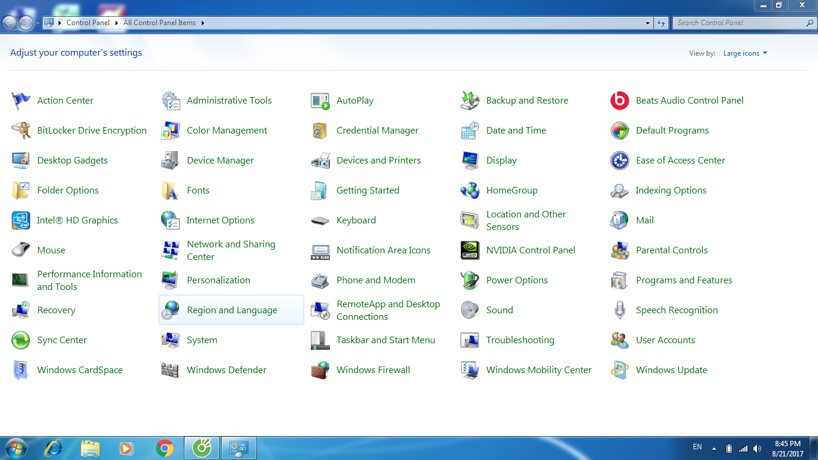Screen dimensions: 818x460
Task: Open the Folder Options link
Action: coord(68,190)
